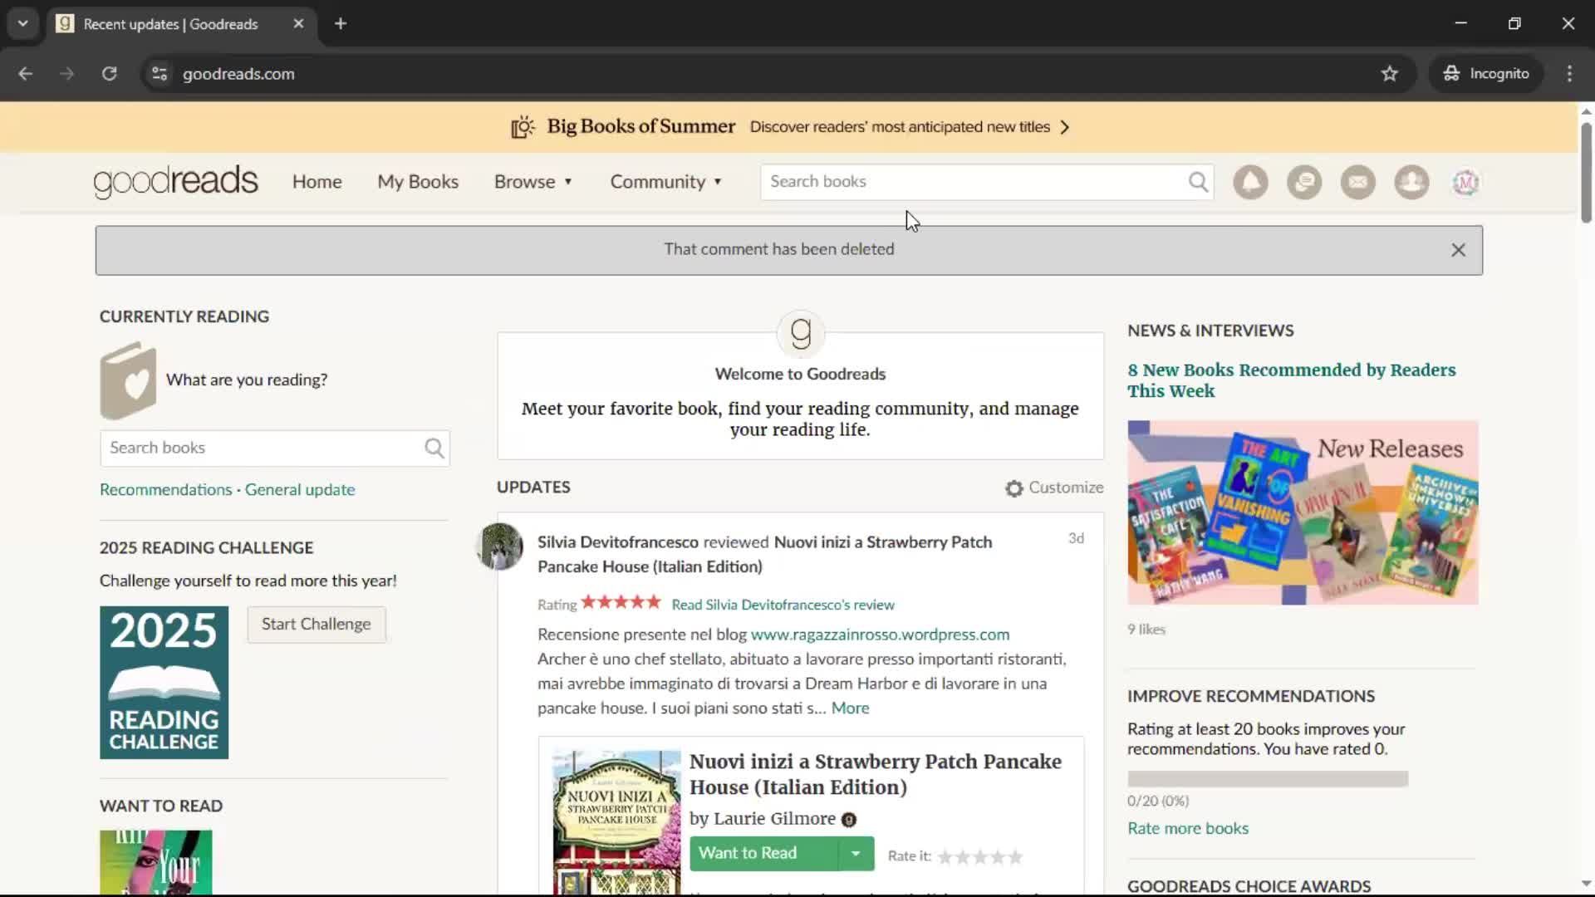Click Discover readers' most anticipated new titles
The width and height of the screenshot is (1595, 897).
pos(900,127)
